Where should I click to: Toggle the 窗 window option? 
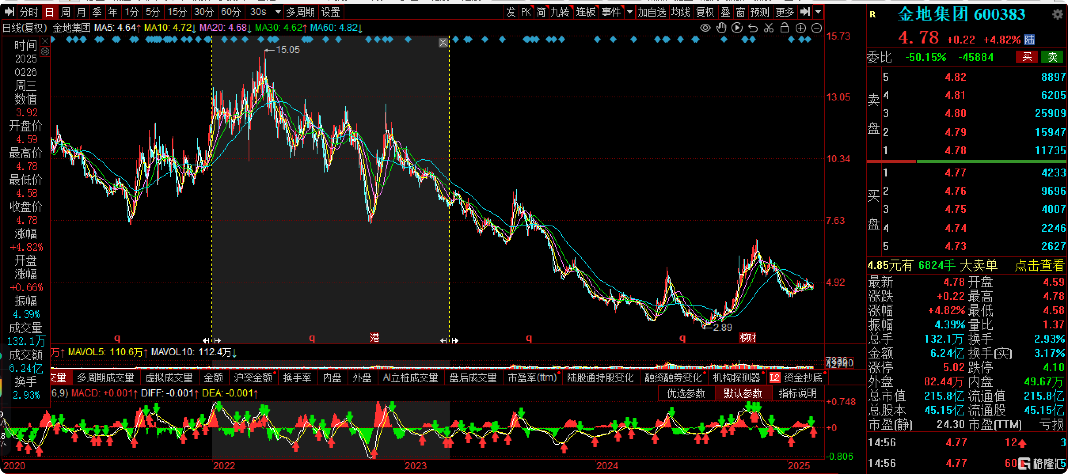[741, 11]
